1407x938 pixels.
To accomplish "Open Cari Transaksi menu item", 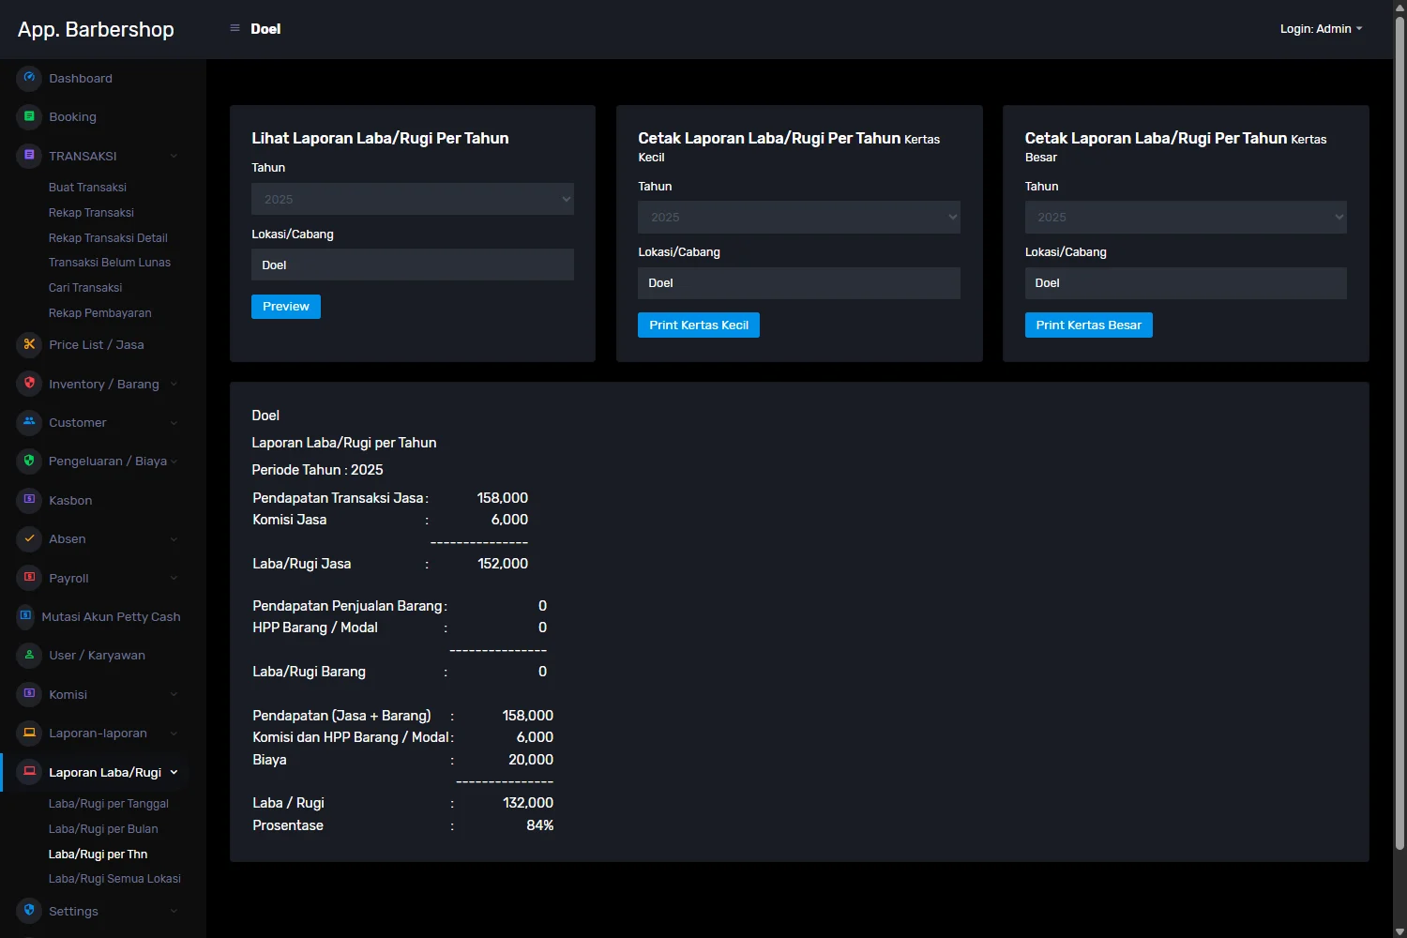I will tap(85, 288).
